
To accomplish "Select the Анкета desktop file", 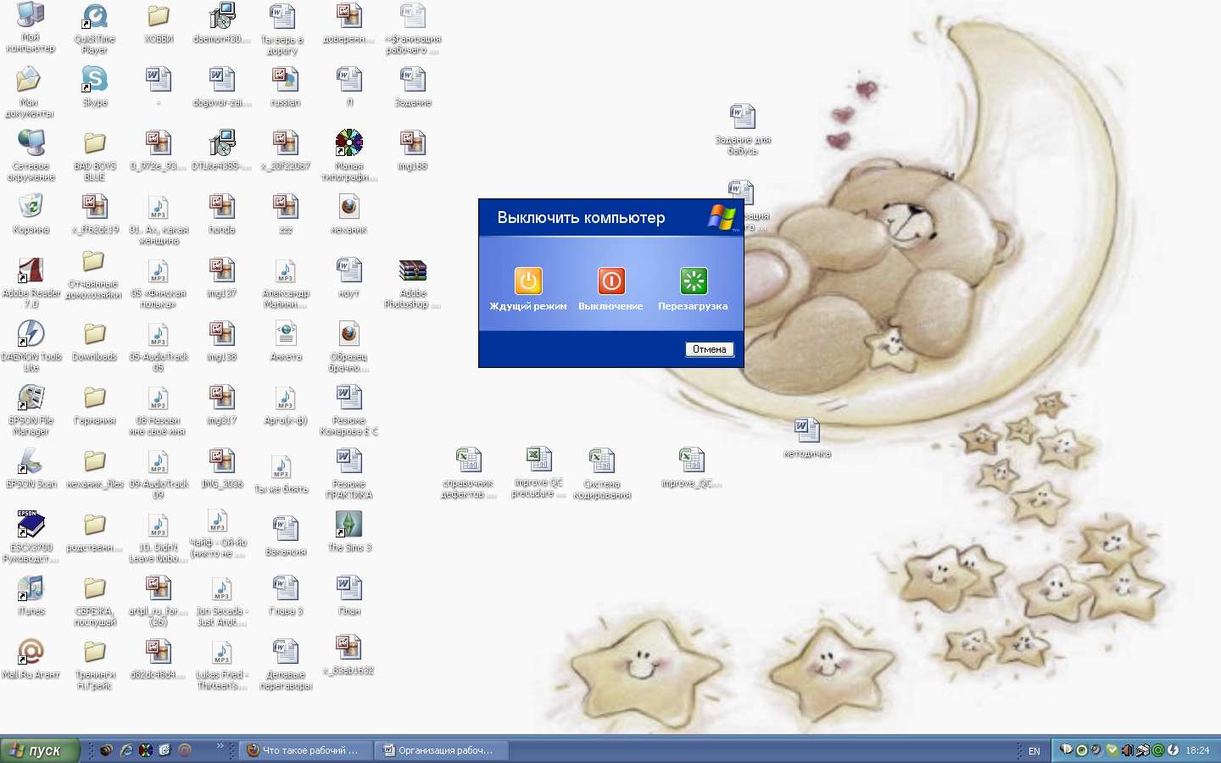I will (286, 341).
